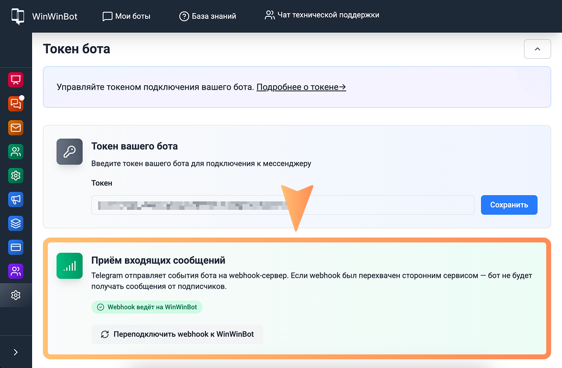
Task: Open the blue credit card sidebar icon
Action: coord(16,247)
